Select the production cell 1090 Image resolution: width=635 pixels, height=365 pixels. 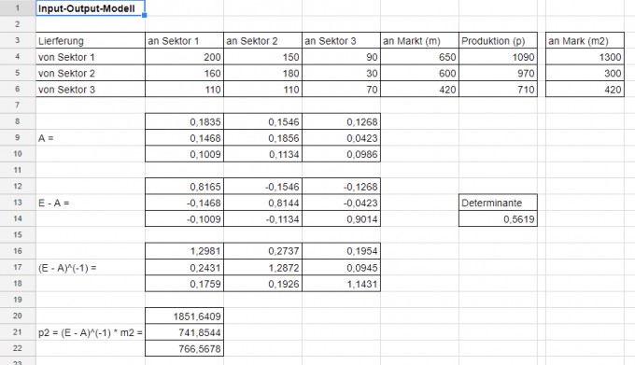click(498, 57)
